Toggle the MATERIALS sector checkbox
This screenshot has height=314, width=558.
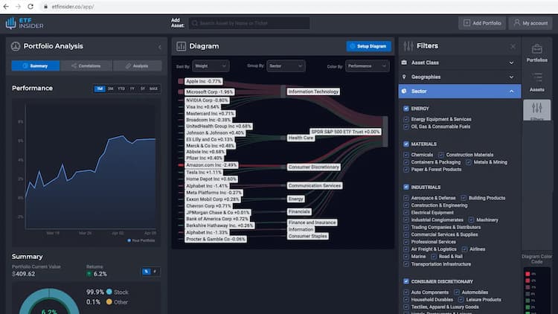pos(406,144)
